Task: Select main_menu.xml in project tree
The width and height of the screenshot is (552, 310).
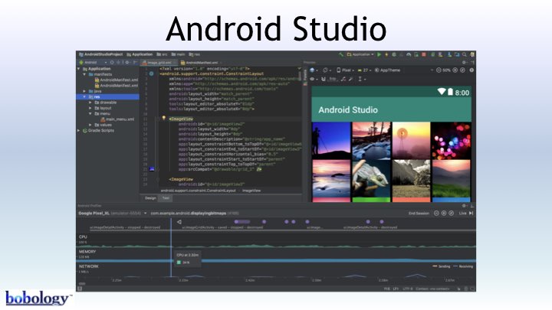Action: point(117,119)
